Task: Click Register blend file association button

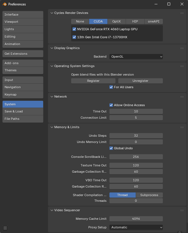Action: (x=93, y=81)
